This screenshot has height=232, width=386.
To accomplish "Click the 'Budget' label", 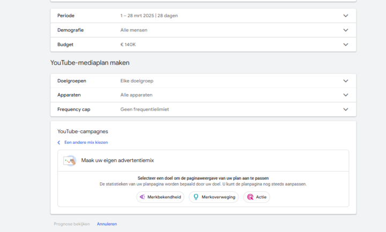I will [x=65, y=45].
